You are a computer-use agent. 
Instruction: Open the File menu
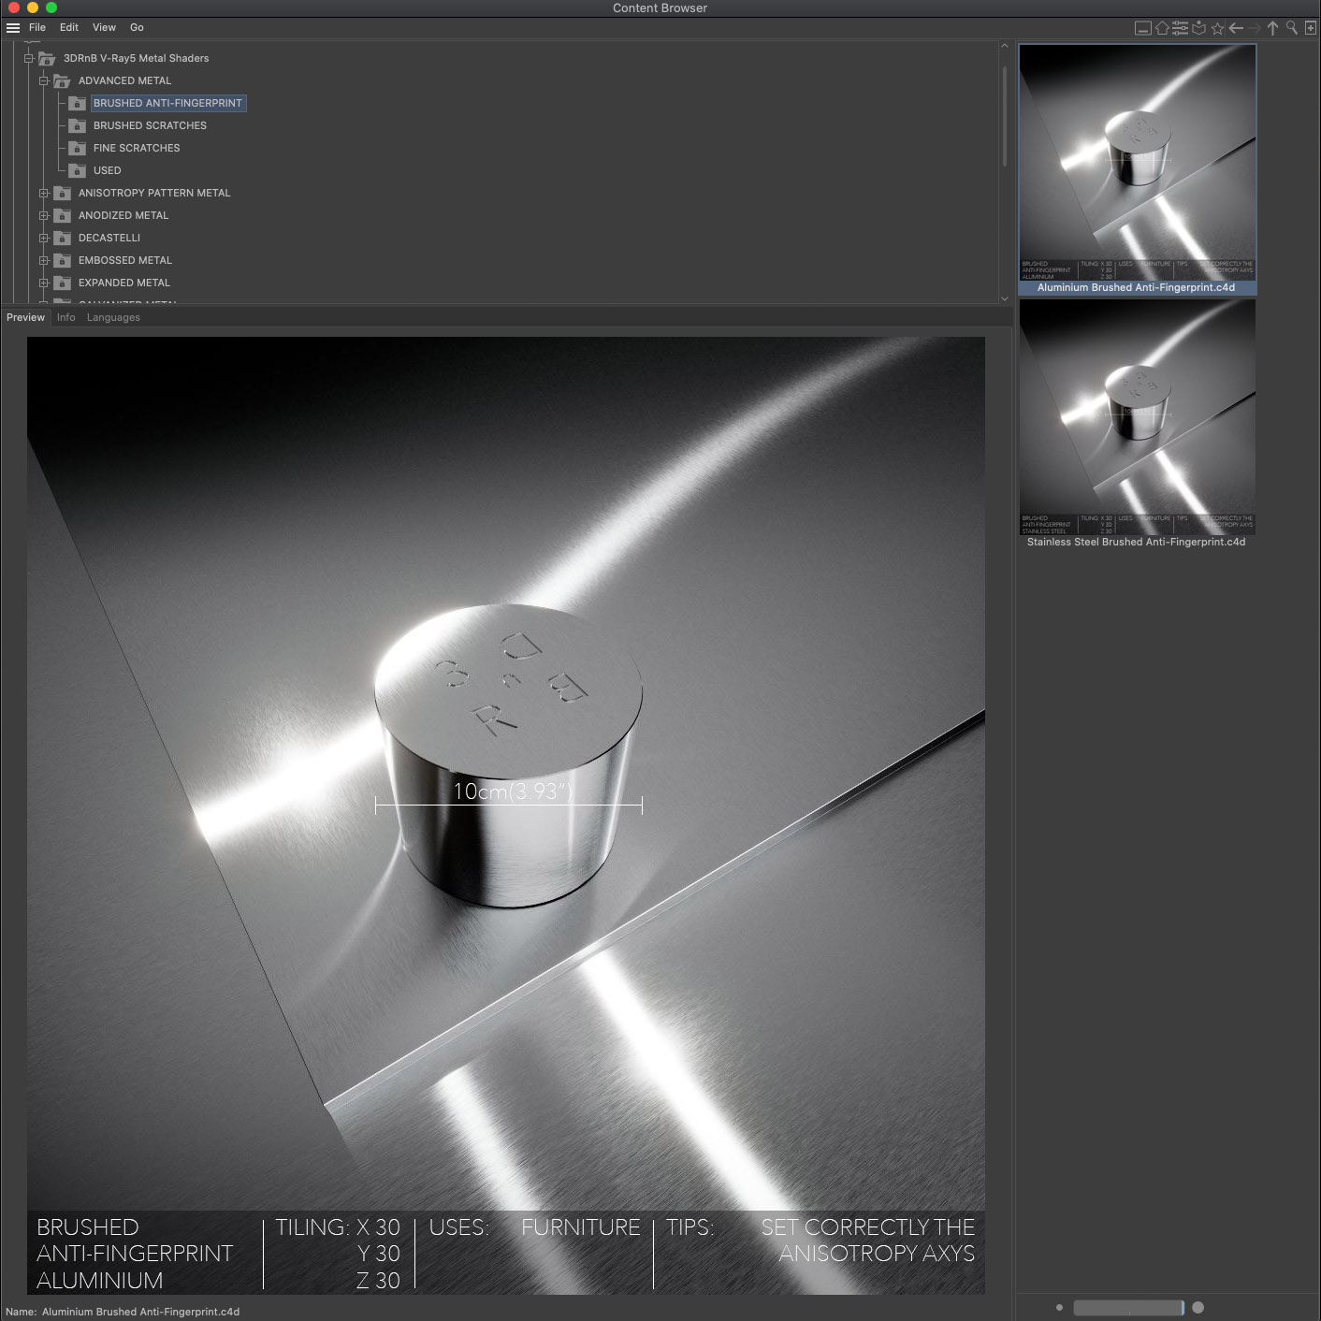pos(37,28)
